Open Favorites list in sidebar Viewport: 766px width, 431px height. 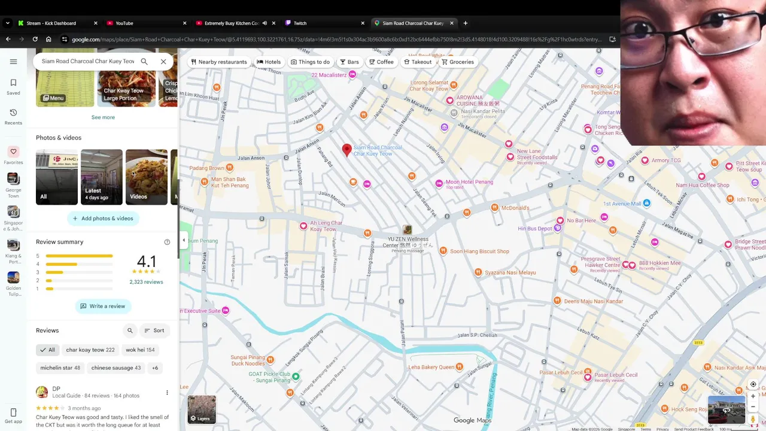click(x=13, y=156)
